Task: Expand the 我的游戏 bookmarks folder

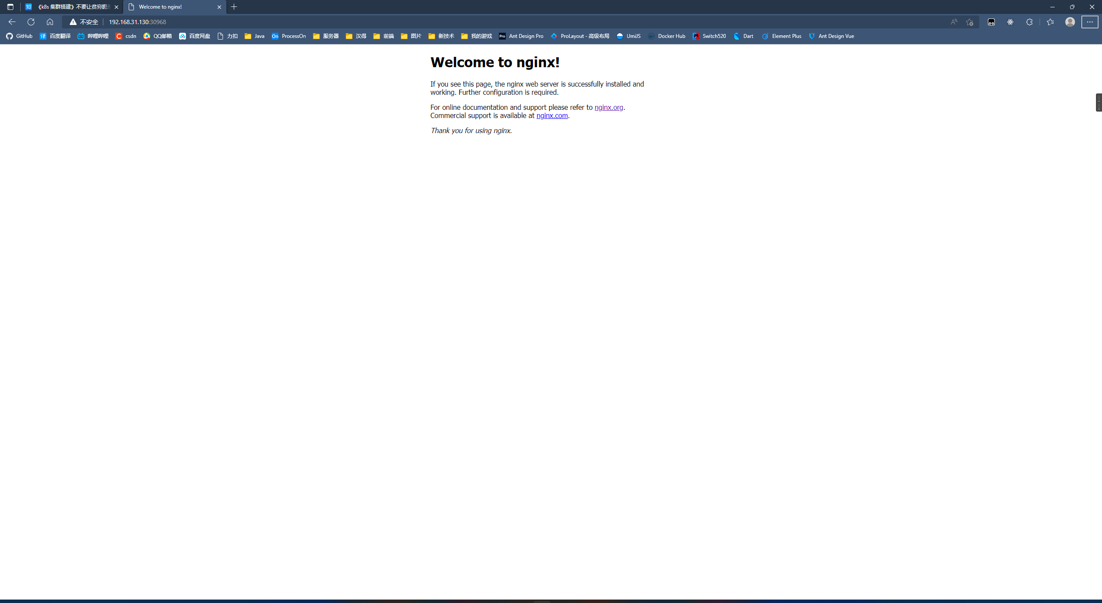Action: click(x=476, y=36)
